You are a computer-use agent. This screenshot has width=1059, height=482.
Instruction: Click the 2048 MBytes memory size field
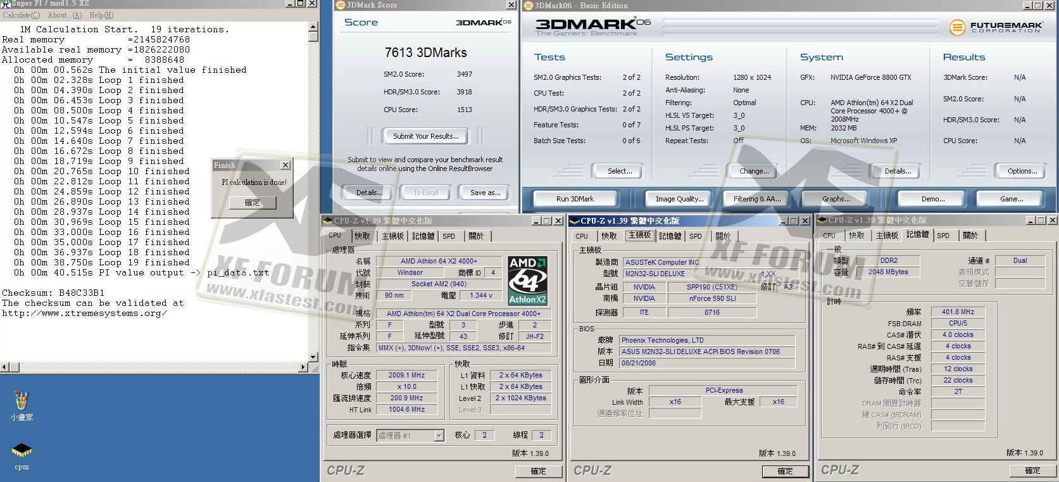point(888,272)
